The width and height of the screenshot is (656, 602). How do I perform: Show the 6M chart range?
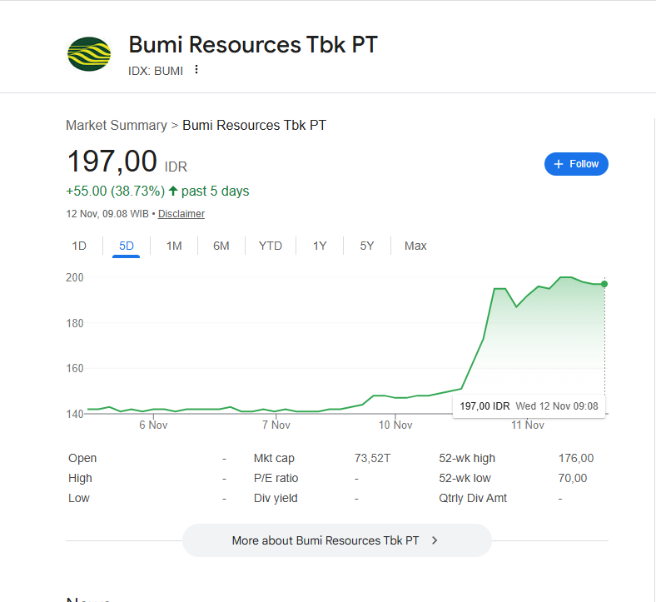[221, 246]
